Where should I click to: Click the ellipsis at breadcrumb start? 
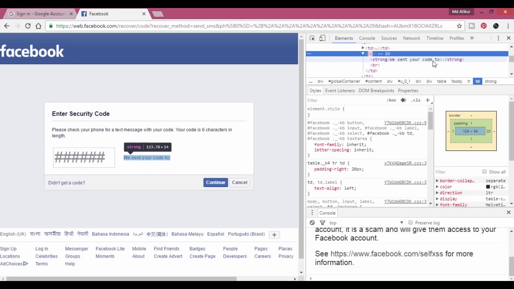tap(310, 81)
